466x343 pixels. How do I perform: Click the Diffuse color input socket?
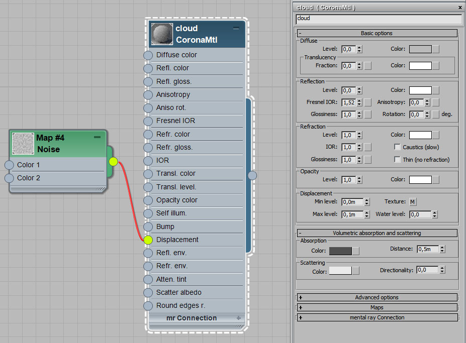[148, 55]
